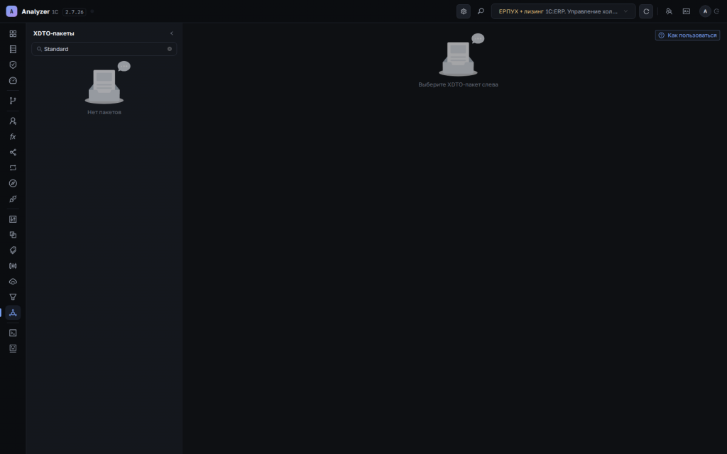Viewport: 727px width, 454px height.
Task: Open the users icon in top bar
Action: click(669, 11)
